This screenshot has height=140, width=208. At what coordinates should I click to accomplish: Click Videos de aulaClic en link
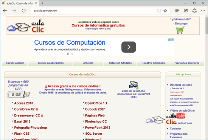[183, 110]
